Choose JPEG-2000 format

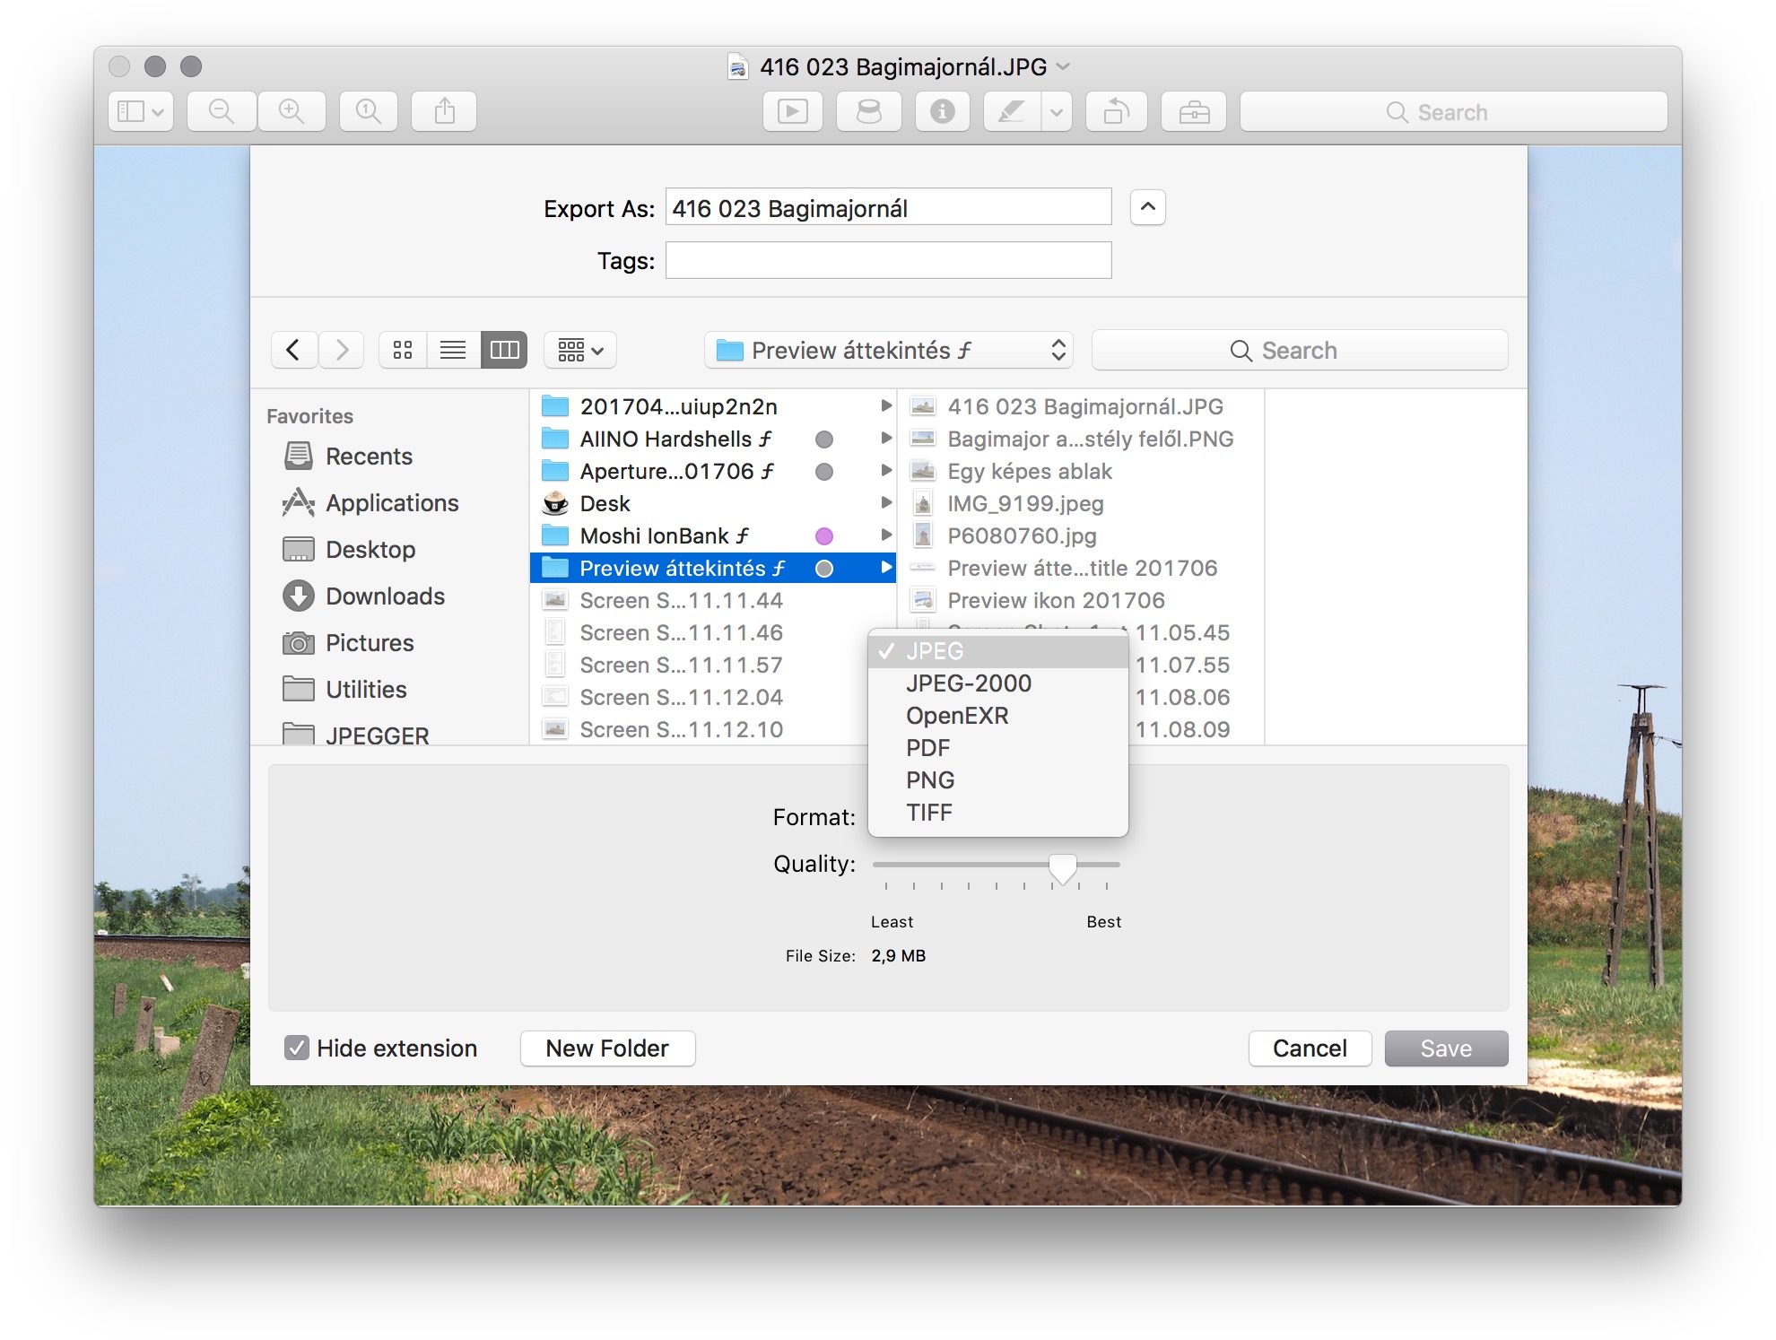pos(998,683)
